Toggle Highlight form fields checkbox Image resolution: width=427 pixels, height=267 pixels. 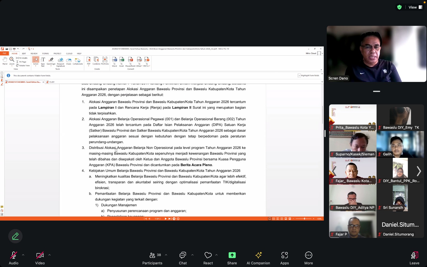299,76
